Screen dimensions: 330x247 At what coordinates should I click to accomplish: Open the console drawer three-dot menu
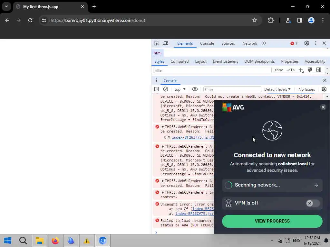pyautogui.click(x=156, y=80)
